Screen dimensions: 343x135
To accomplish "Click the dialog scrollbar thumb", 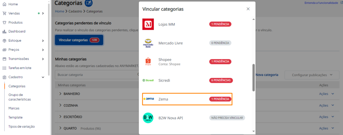I will (x=254, y=78).
